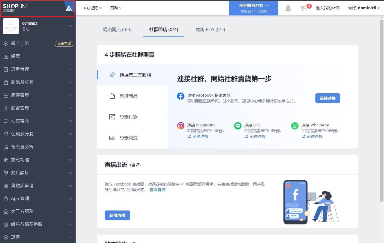This screenshot has height=243, width=384.
Task: Expand the 擴充功能 chevron
Action: (x=71, y=160)
